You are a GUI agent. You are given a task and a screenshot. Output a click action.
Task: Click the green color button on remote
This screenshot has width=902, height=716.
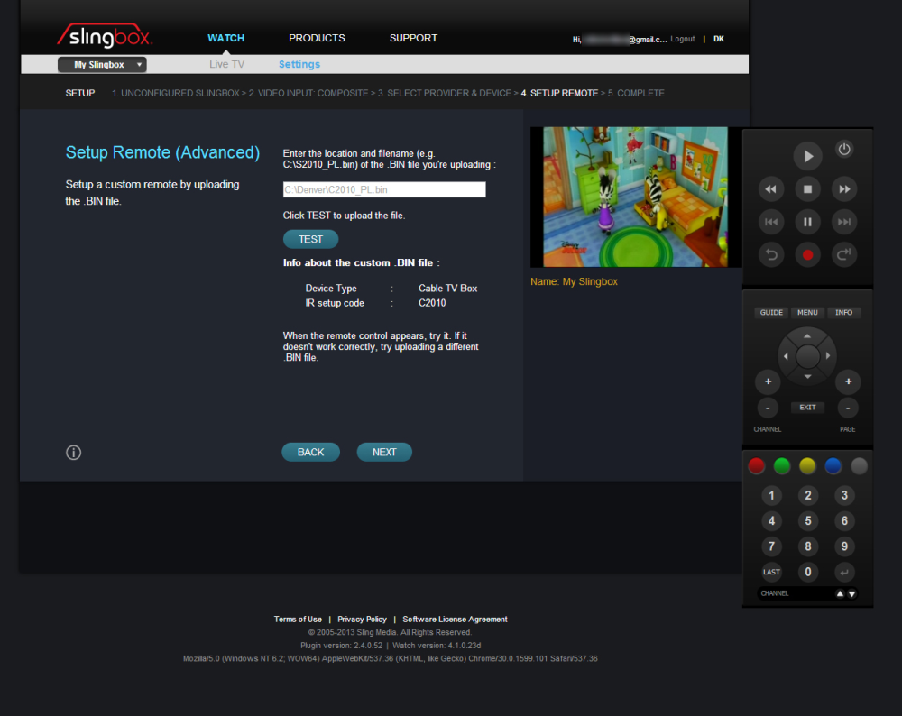(782, 466)
